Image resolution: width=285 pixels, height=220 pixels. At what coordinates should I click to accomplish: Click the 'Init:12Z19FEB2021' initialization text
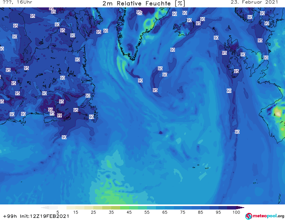coord(45,217)
